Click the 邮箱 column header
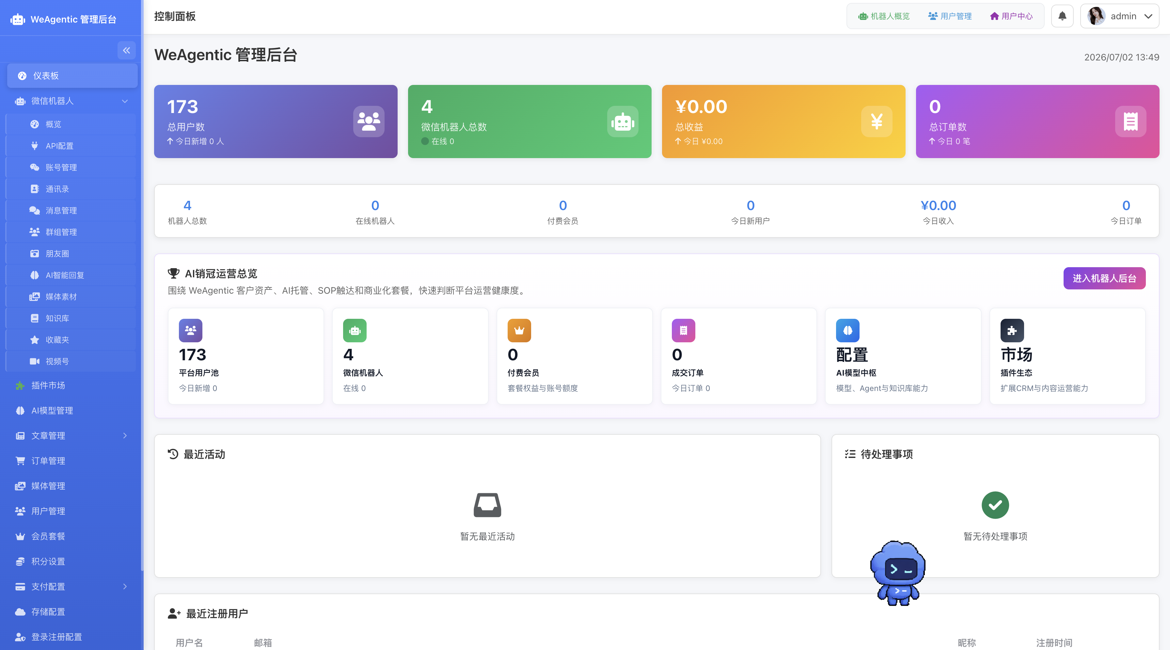 point(263,642)
